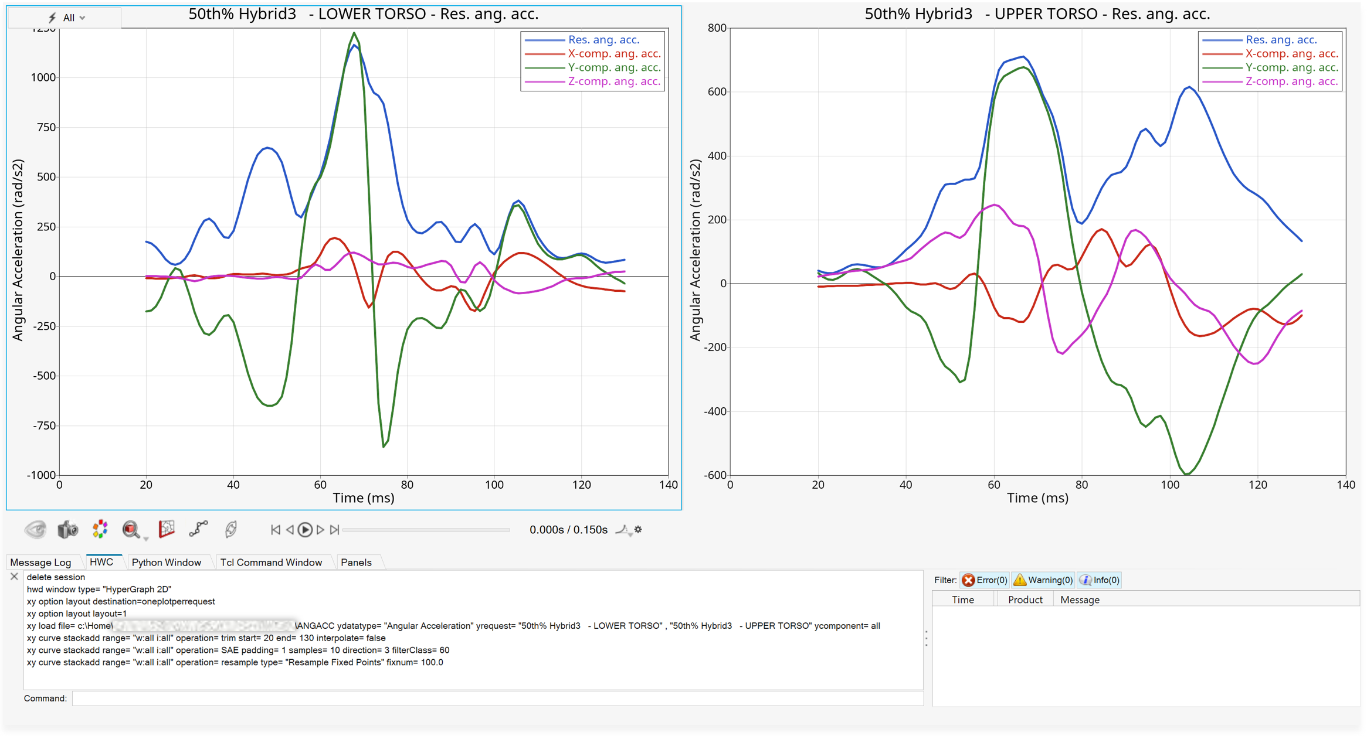1367x736 pixels.
Task: Click the eye view visibility icon
Action: point(35,529)
